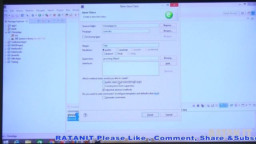Maximize the Package Explorer view
This screenshot has width=256, height=144.
tap(62, 21)
